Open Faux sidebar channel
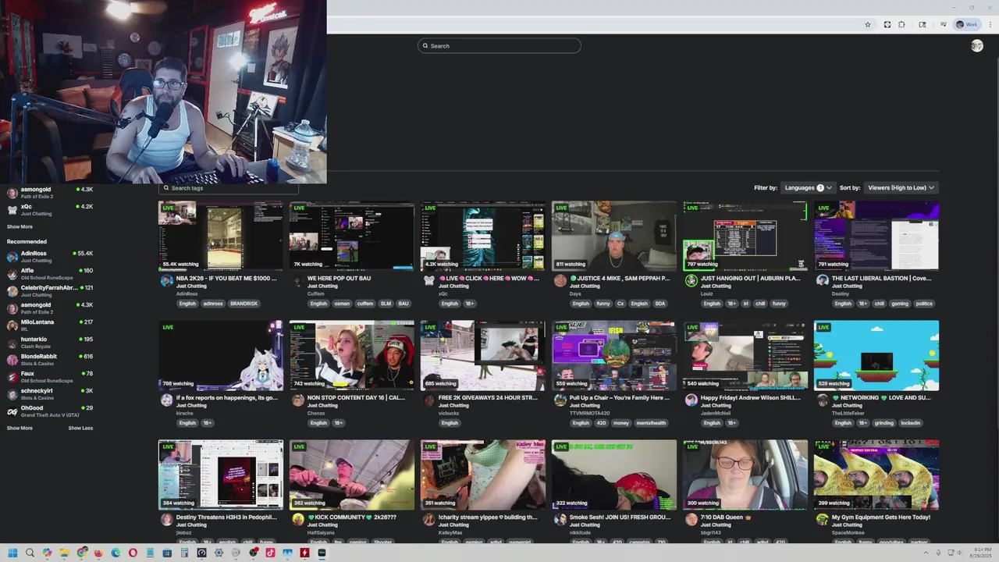The height and width of the screenshot is (562, 999). pyautogui.click(x=50, y=377)
